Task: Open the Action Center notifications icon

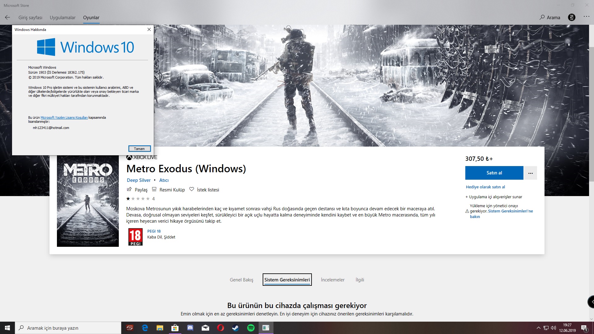Action: coord(584,328)
